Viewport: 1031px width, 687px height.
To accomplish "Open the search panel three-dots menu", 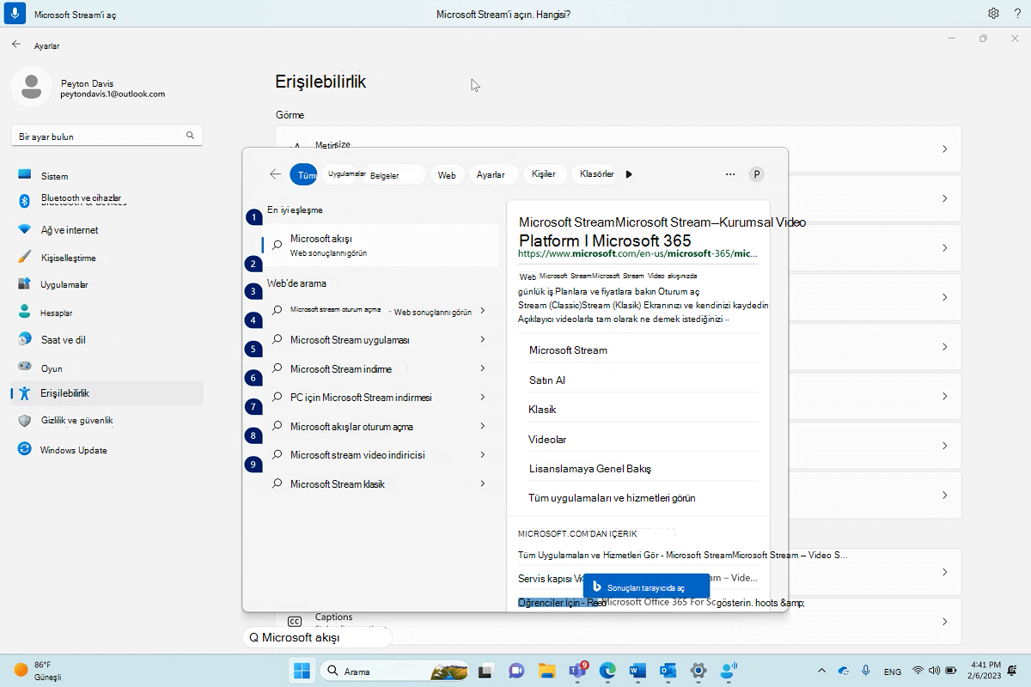I will tap(730, 174).
